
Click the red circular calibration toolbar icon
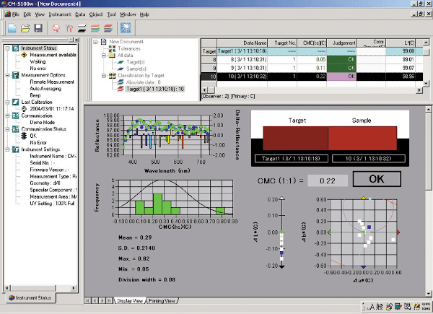click(56, 28)
